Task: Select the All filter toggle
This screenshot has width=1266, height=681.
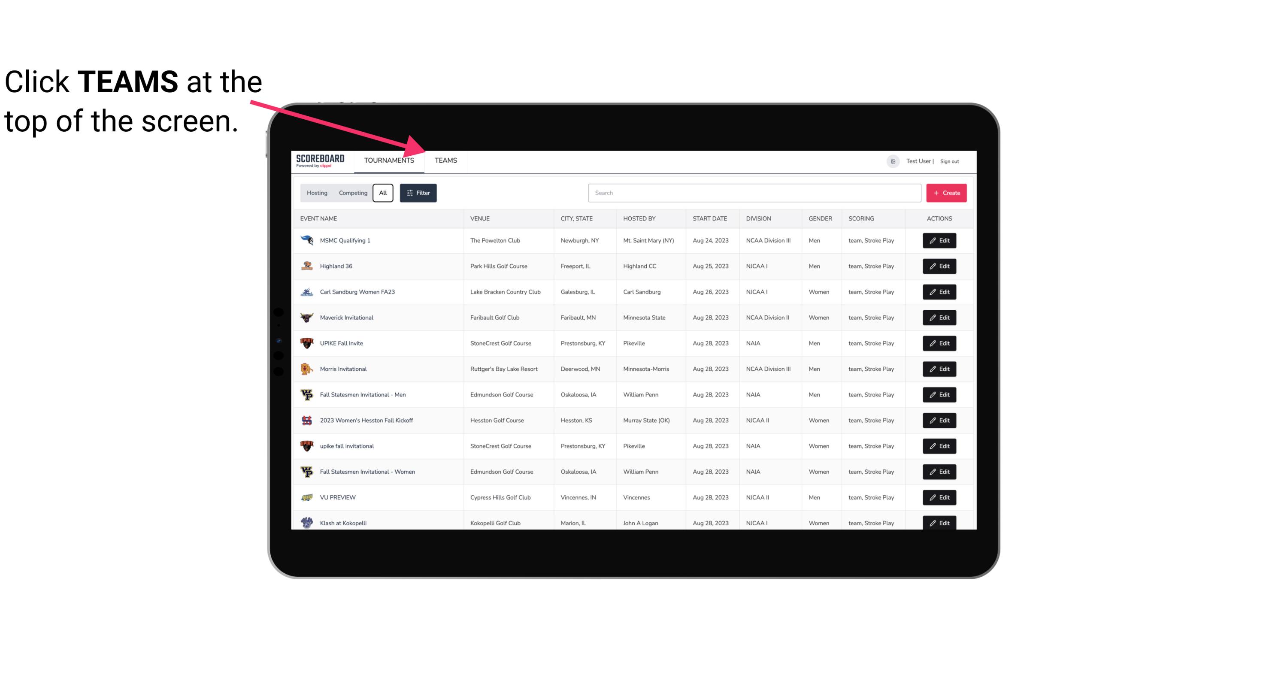Action: (x=383, y=193)
